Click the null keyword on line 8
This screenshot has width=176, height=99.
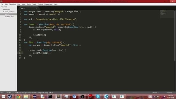pos(56,30)
